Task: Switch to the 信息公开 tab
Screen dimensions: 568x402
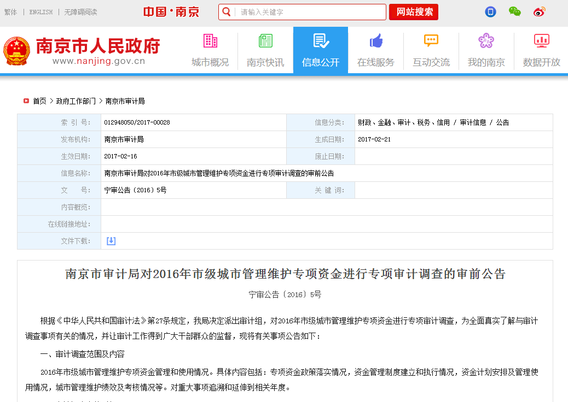Action: pyautogui.click(x=321, y=50)
